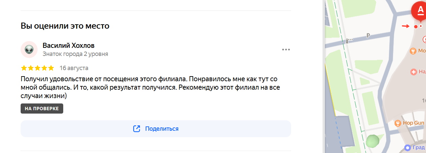Click the share arrow icon beside Поделиться
Screen dimensions: 426x153
[x=137, y=129]
